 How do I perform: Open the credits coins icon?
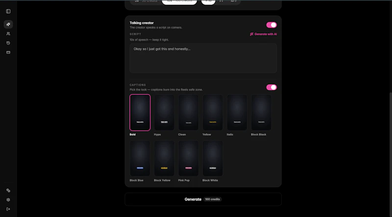coord(8,190)
